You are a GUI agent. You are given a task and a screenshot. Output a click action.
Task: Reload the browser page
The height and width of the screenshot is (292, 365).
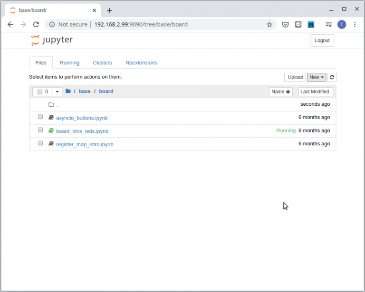pos(36,24)
